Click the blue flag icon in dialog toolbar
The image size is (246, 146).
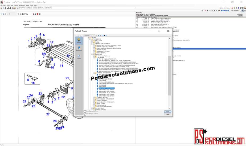(99, 35)
